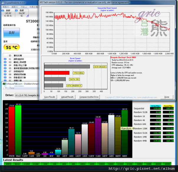Click the green READ bar labeled 183.10
Viewport: 178px width, 172px height.
point(18,130)
